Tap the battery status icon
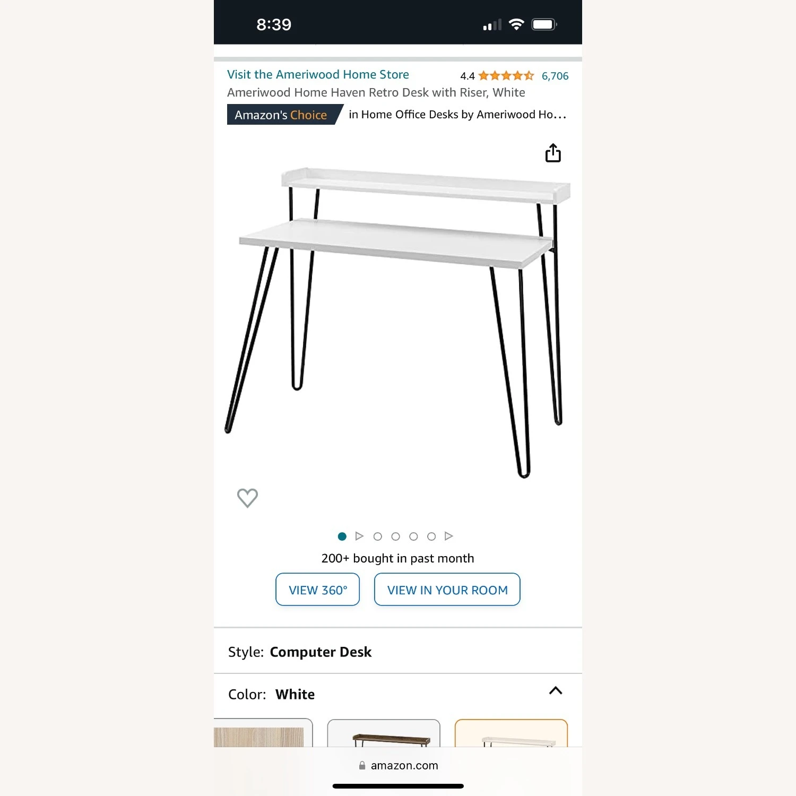The image size is (796, 796). [544, 24]
